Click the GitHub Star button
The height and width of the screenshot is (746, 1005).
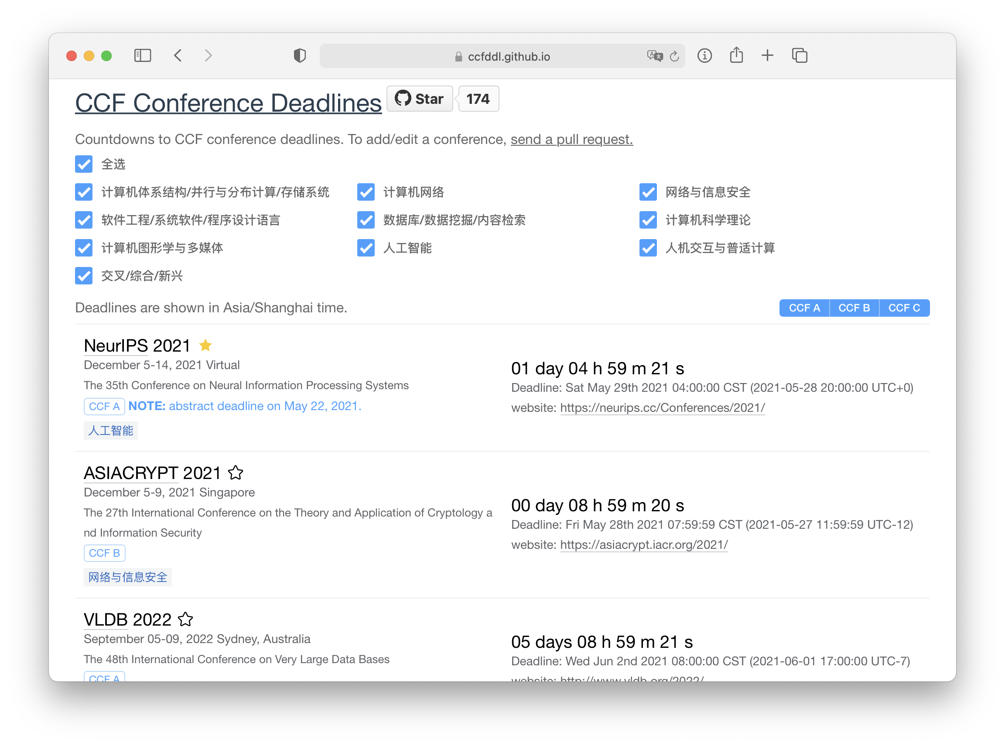click(420, 99)
